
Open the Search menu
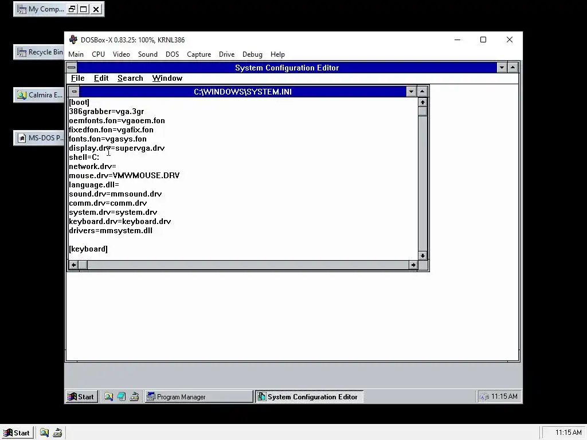130,78
